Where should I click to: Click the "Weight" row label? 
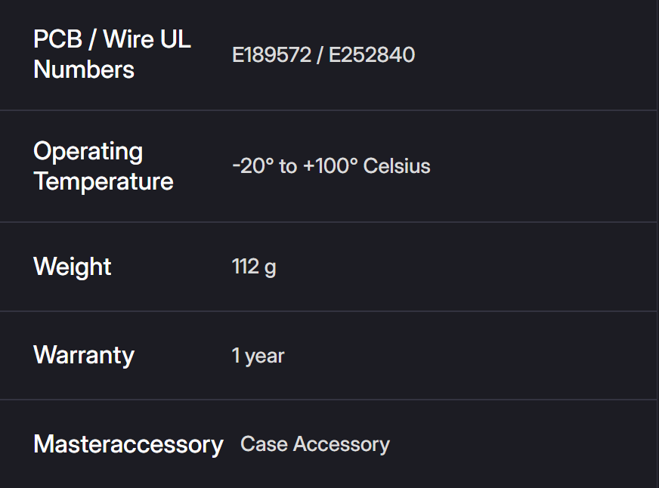click(73, 267)
